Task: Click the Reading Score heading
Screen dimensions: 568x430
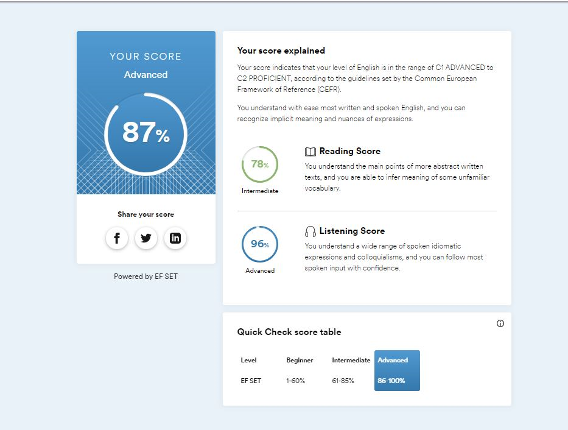Action: point(350,151)
